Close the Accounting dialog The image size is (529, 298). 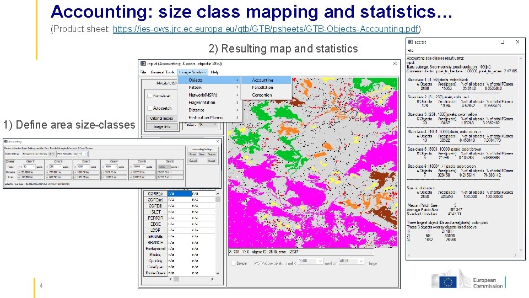coord(218,142)
